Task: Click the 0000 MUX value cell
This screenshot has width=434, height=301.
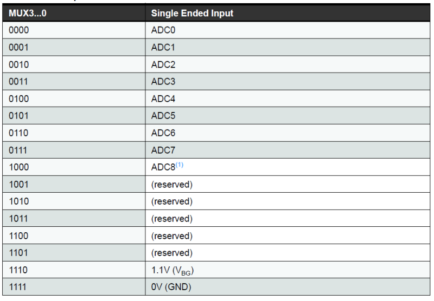Action: point(19,30)
